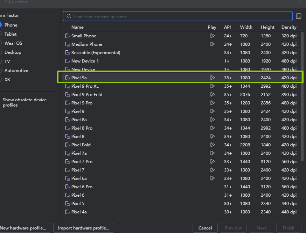Image resolution: width=306 pixels, height=233 pixels.
Task: Click the Play Store icon for Small Phone
Action: click(x=213, y=36)
